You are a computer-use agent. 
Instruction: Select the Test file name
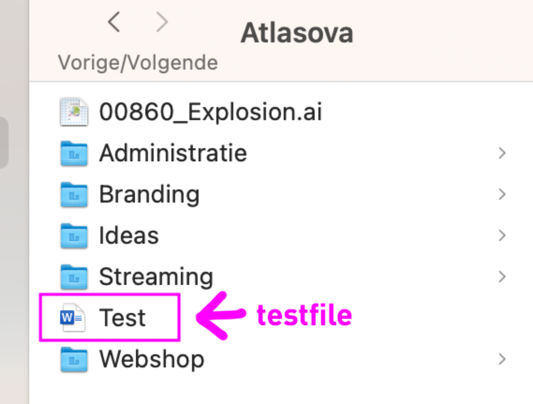[122, 318]
